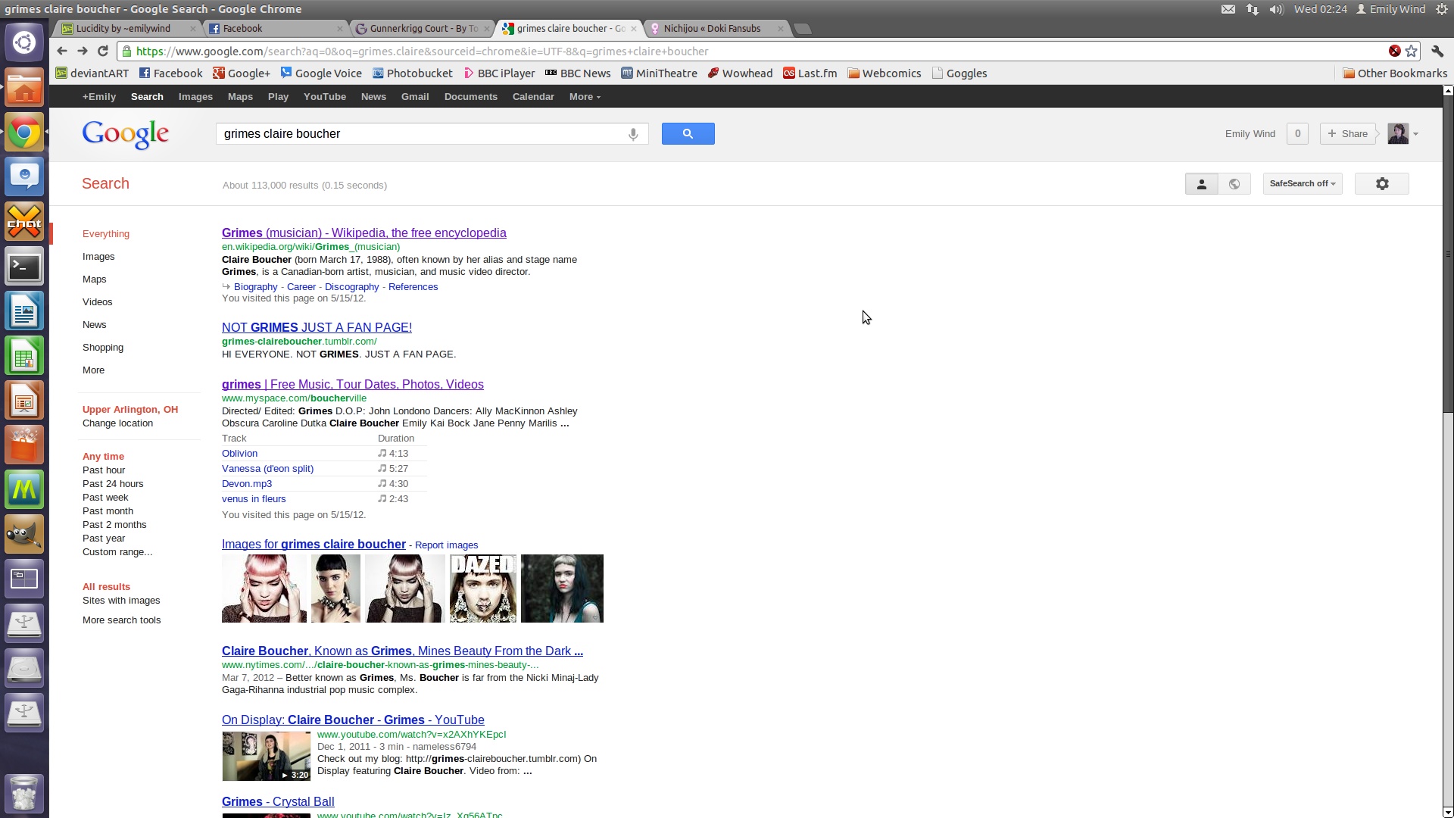
Task: Open the BBC iPlayer bookmark
Action: pos(499,73)
